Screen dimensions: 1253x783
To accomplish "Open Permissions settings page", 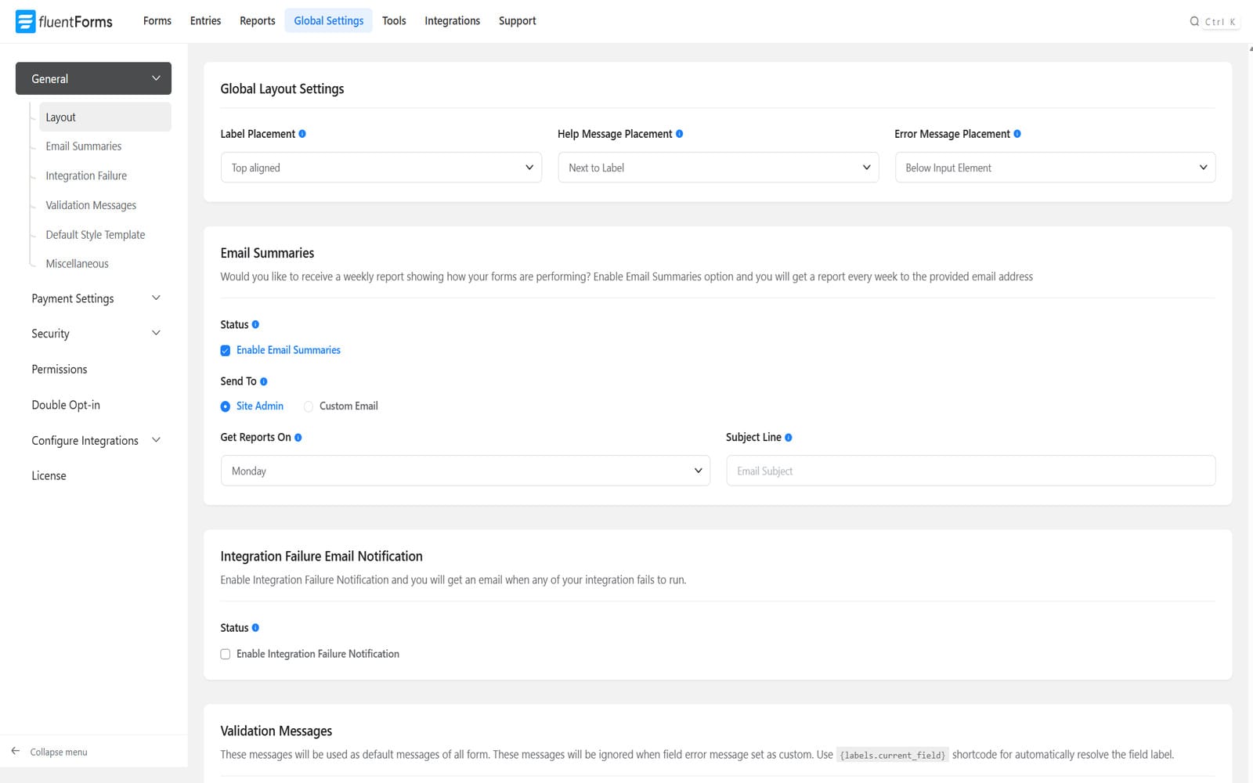I will [60, 370].
